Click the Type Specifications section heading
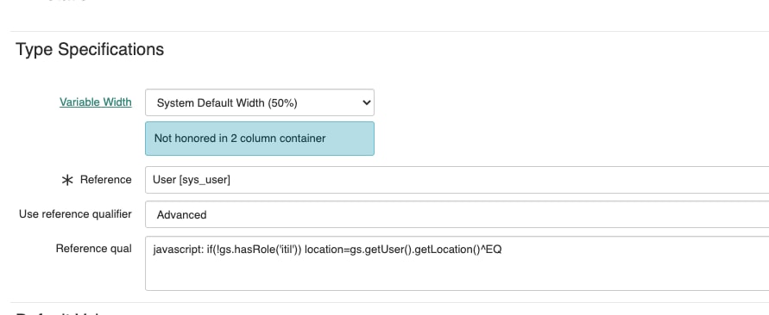This screenshot has width=769, height=315. [x=90, y=49]
